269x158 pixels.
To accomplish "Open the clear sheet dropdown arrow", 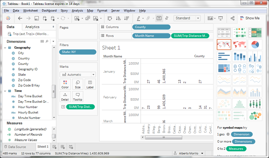I will click(x=101, y=18).
